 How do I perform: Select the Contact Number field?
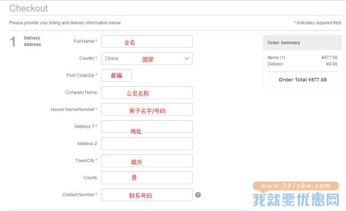coord(147,195)
